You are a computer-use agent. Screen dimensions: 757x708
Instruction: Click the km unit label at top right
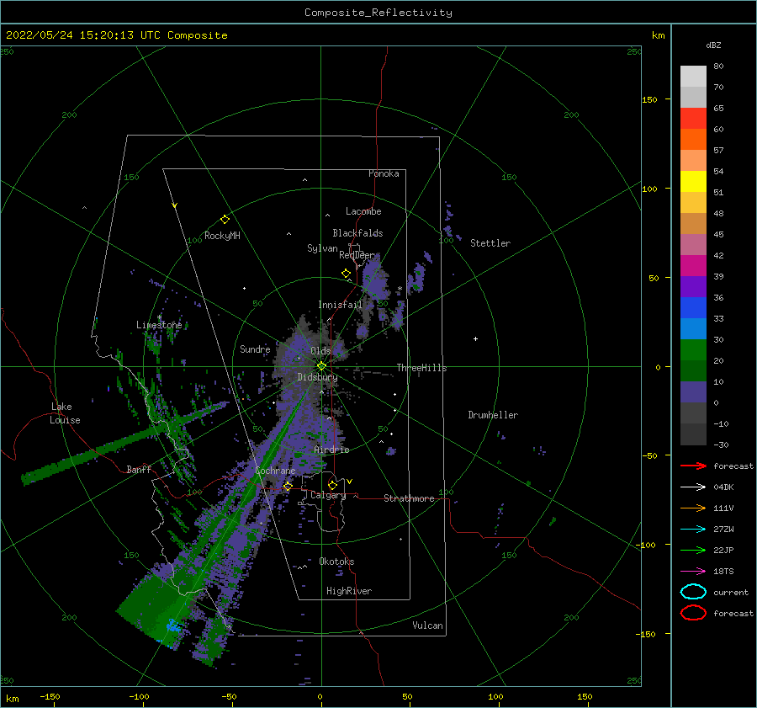(x=658, y=35)
